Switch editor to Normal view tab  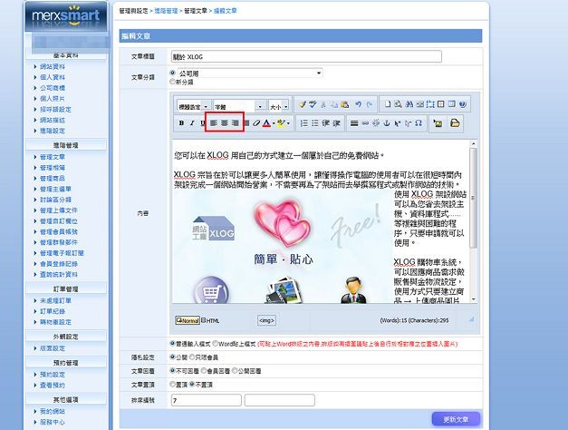pos(188,320)
